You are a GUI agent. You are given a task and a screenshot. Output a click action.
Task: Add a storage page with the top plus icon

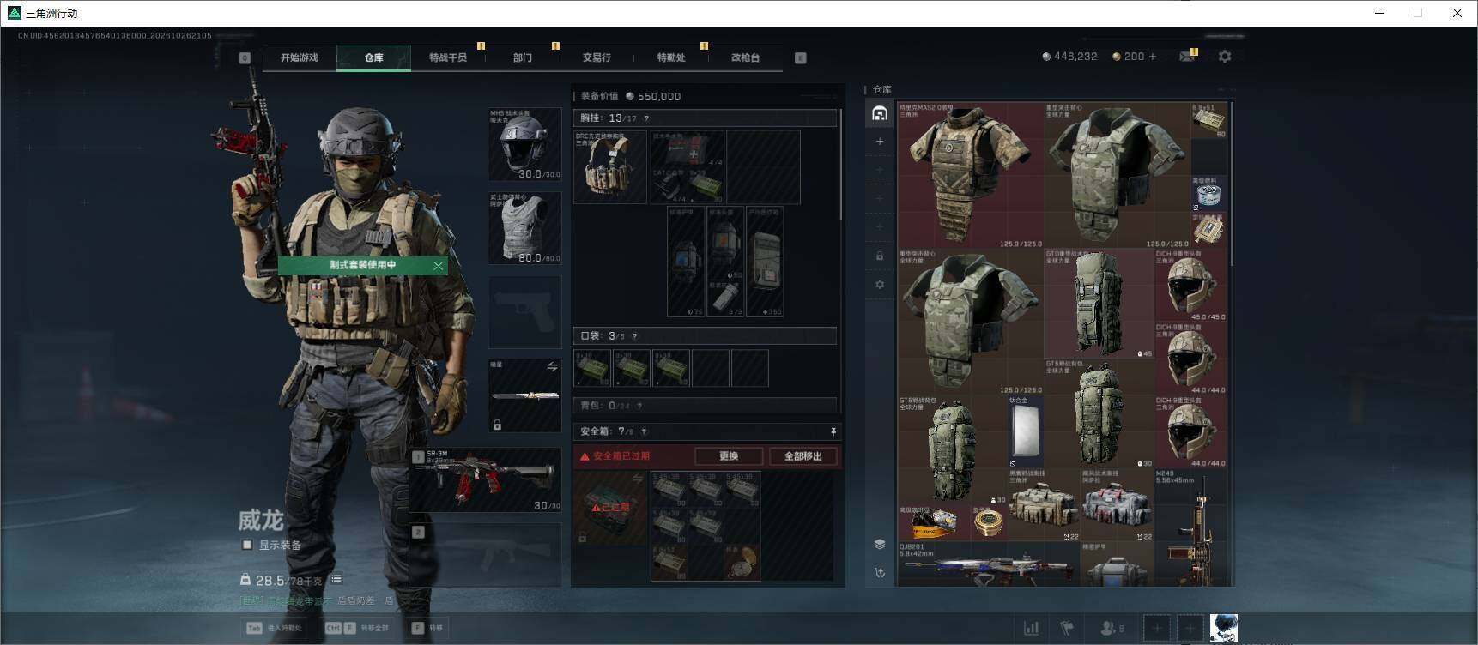click(880, 142)
